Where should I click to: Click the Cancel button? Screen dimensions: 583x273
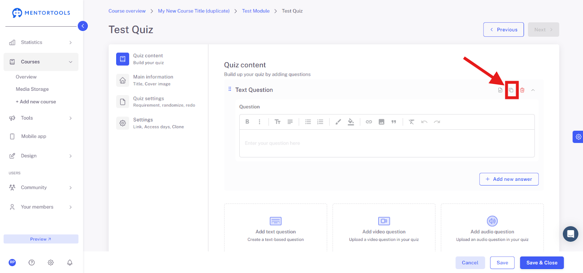(470, 262)
